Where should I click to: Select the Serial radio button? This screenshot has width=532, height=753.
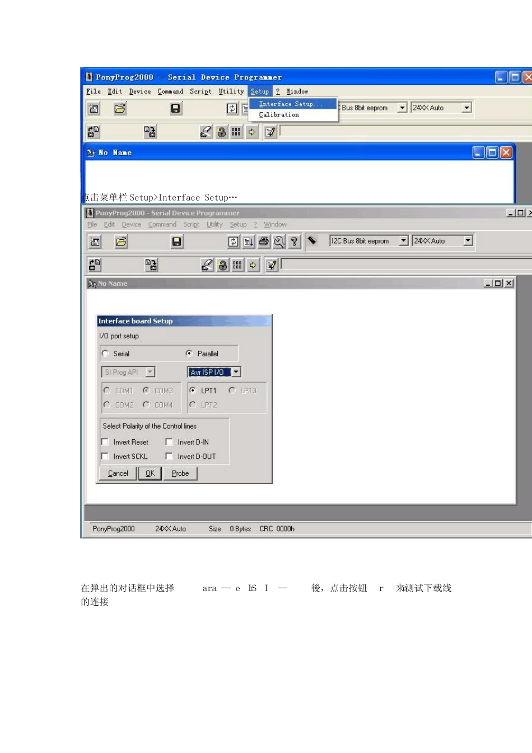tap(105, 354)
